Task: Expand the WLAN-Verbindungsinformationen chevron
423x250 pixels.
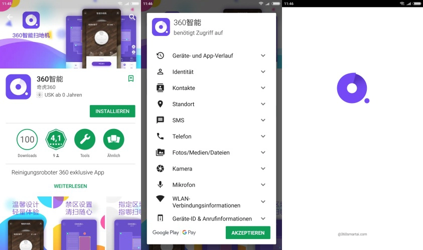Action: pyautogui.click(x=263, y=201)
